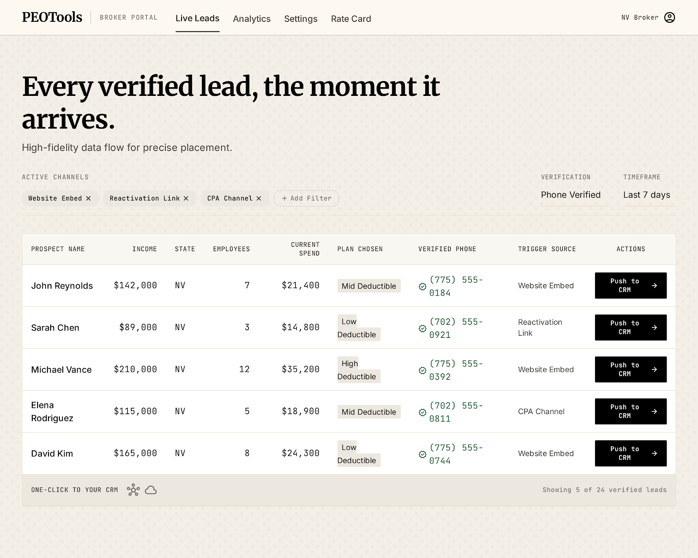Select prospect name David Kim

(x=52, y=453)
